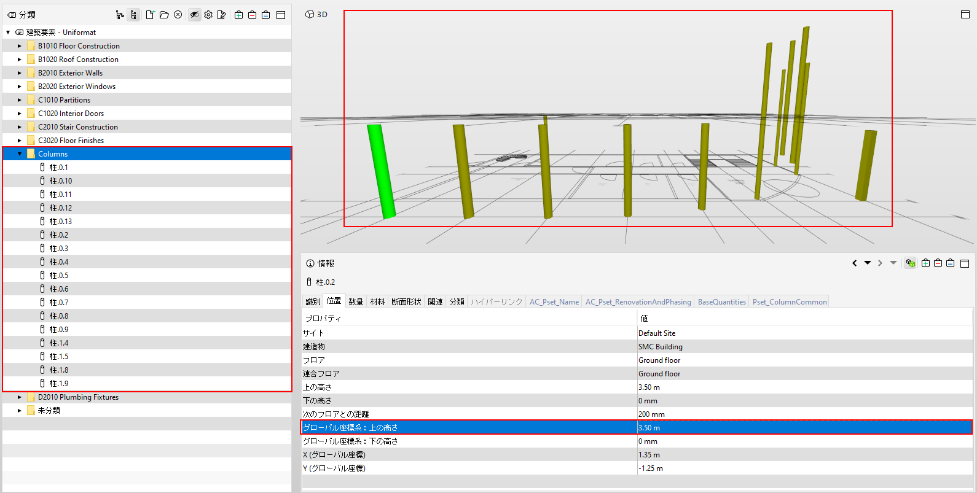Click the edit classification pencil icon
This screenshot has height=493, width=977.
tap(222, 15)
